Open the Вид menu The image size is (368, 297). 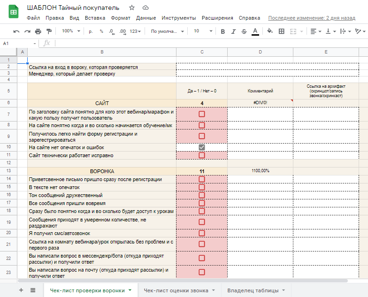(74, 18)
